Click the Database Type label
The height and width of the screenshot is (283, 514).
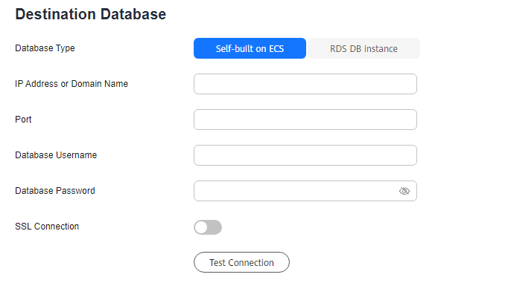(x=45, y=48)
